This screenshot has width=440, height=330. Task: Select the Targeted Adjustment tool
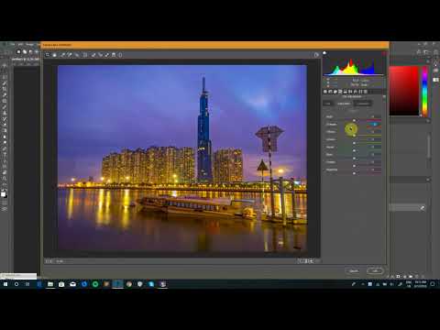tap(77, 55)
